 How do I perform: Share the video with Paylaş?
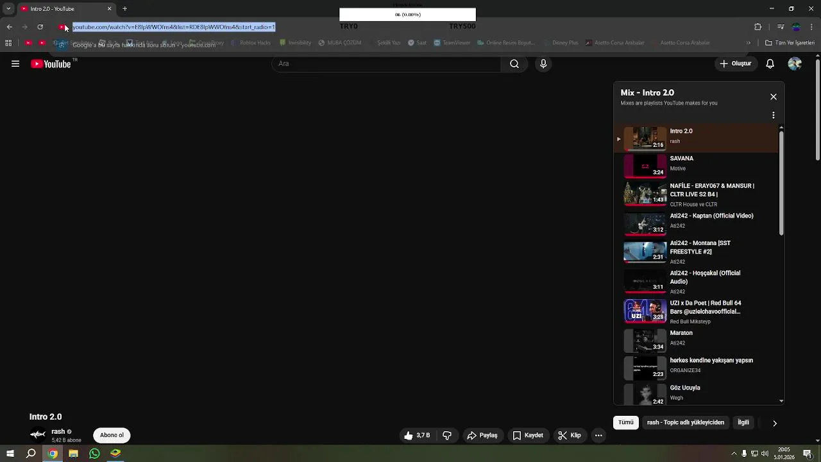coord(482,435)
